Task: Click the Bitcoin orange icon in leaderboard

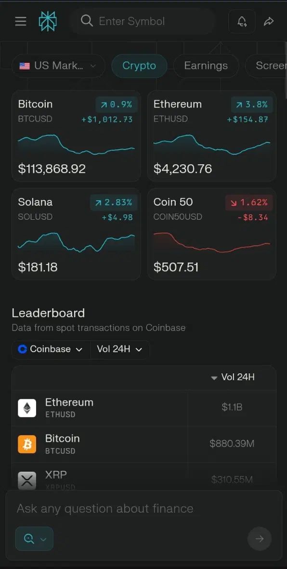Action: [x=27, y=444]
